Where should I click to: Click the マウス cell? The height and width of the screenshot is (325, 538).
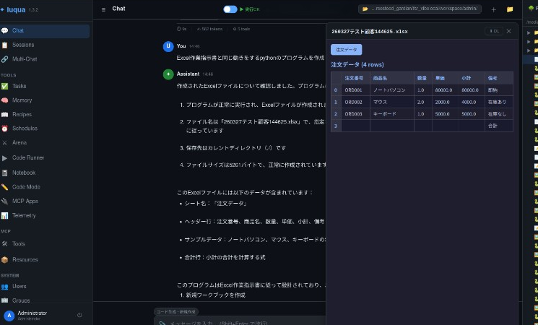(392, 103)
